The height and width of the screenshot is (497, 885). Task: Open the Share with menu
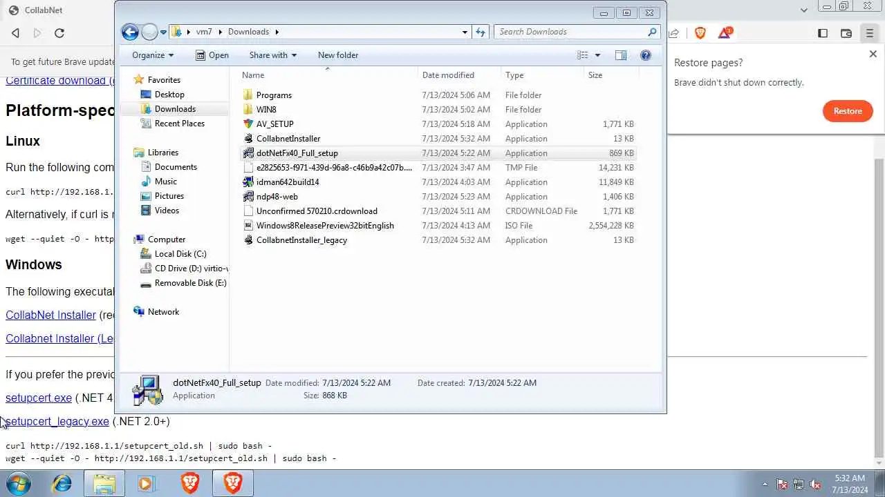coord(272,55)
